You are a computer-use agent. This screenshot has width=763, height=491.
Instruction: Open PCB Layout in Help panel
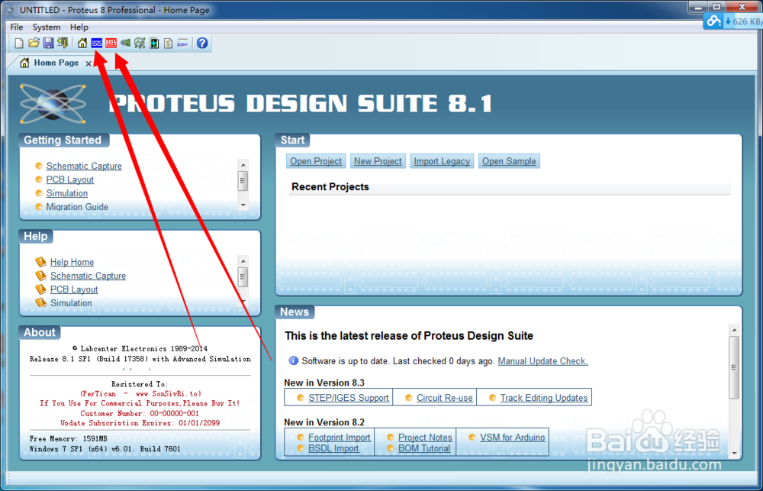(x=74, y=289)
